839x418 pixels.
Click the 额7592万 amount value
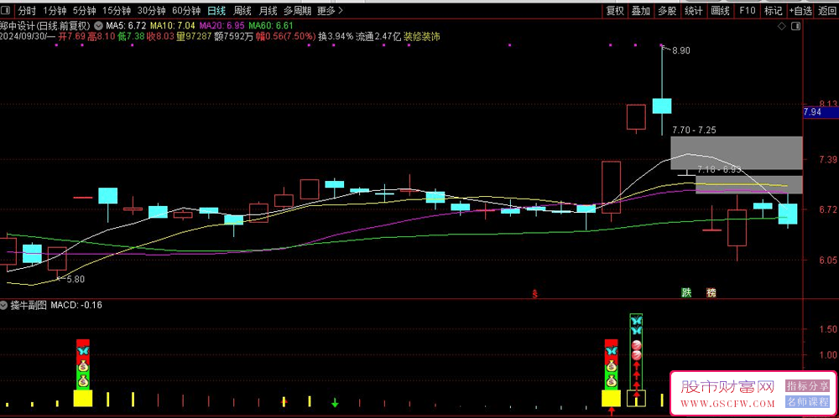click(236, 36)
